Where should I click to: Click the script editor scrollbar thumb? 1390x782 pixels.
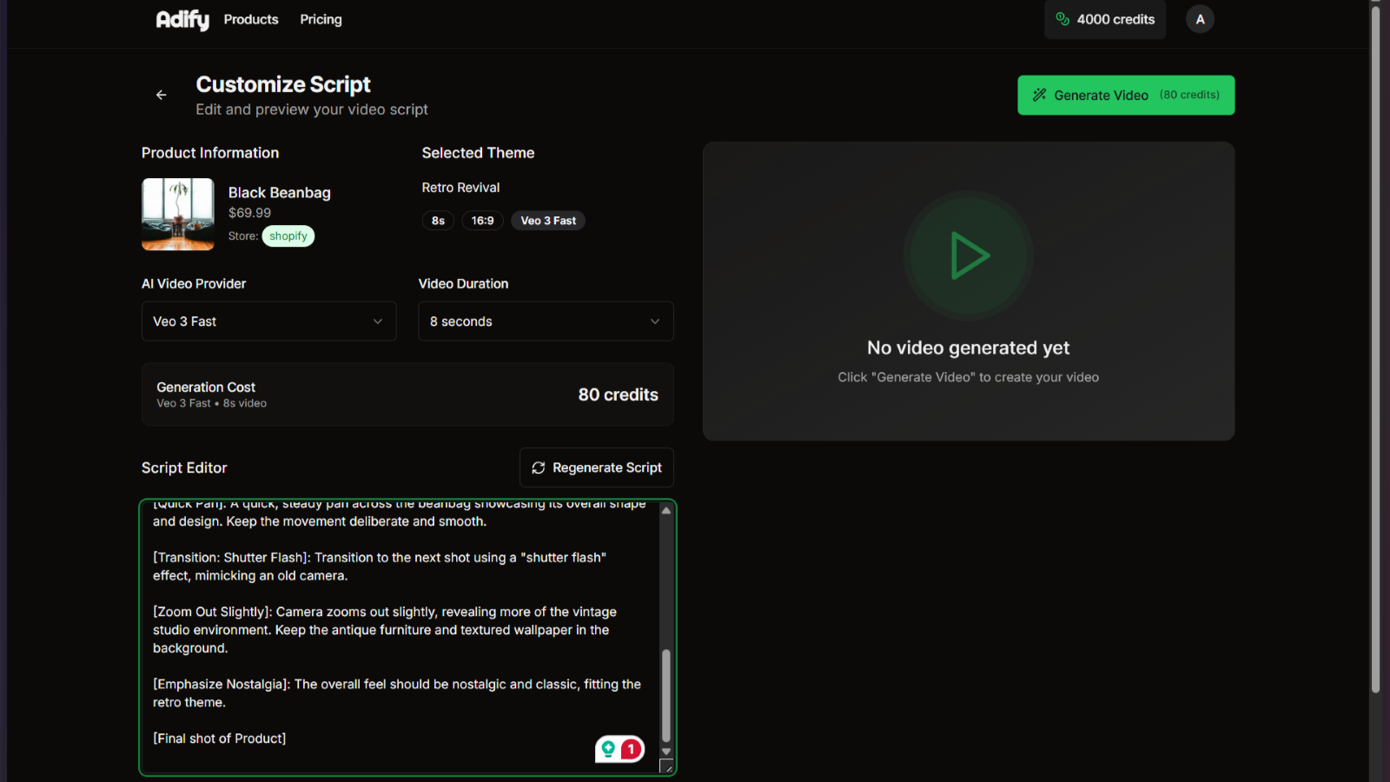(666, 695)
